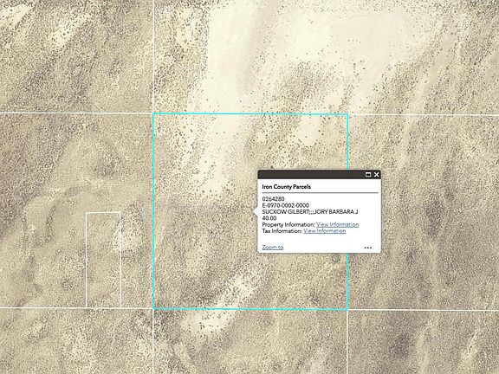Select the parcel in the northwest corner
Viewport: 499px width, 374px height.
75,56
